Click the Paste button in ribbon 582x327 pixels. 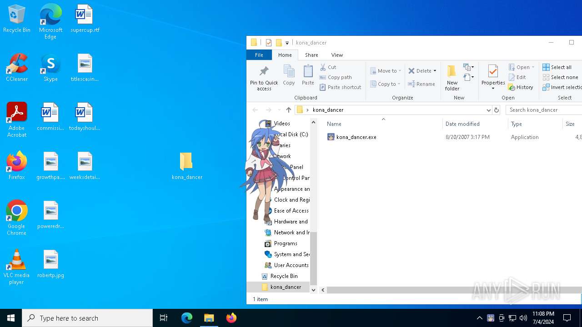tap(308, 75)
